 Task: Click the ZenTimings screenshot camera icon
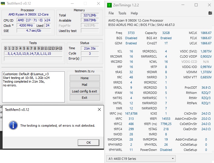click(x=210, y=13)
